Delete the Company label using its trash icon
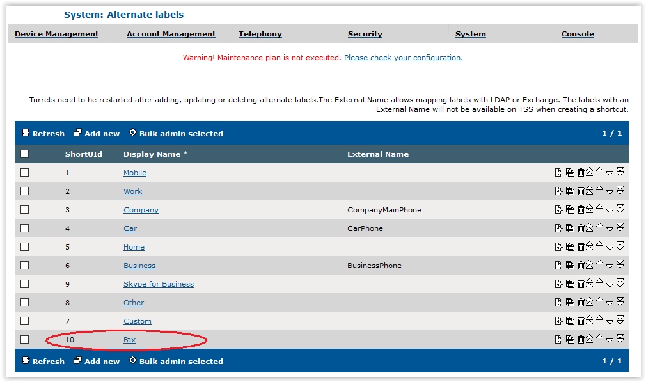The width and height of the screenshot is (646, 382). click(581, 210)
